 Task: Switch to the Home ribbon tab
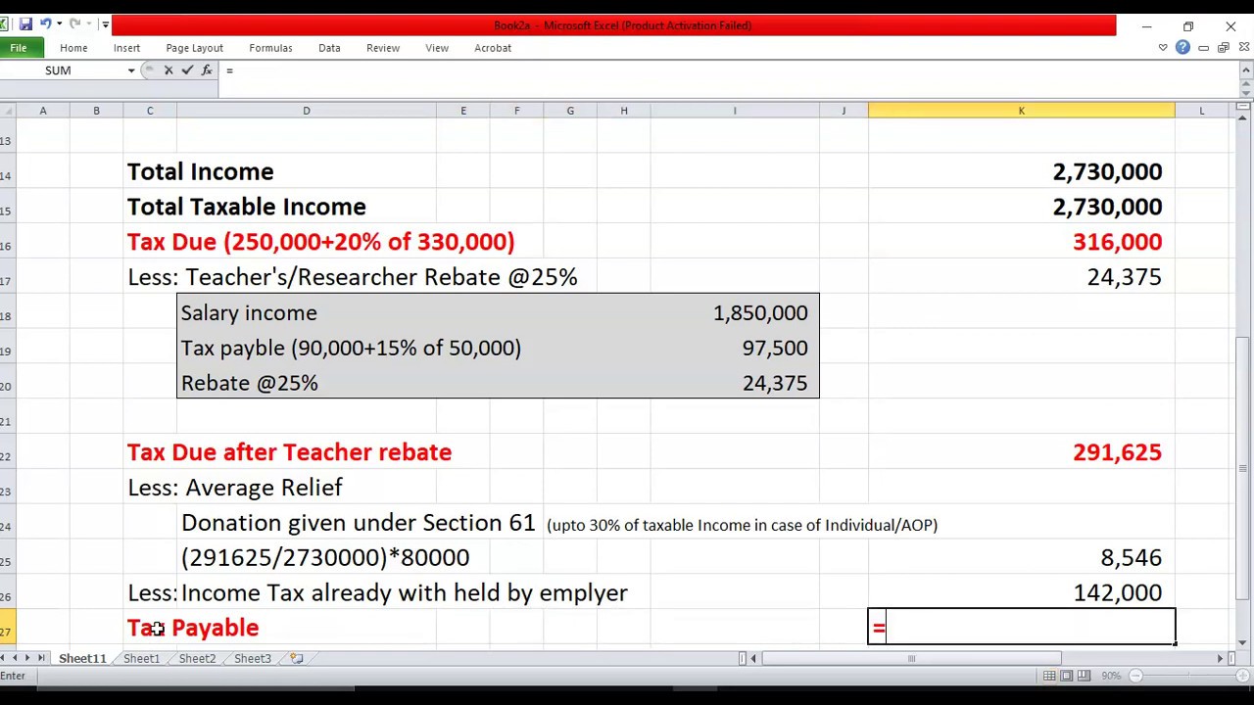tap(73, 47)
